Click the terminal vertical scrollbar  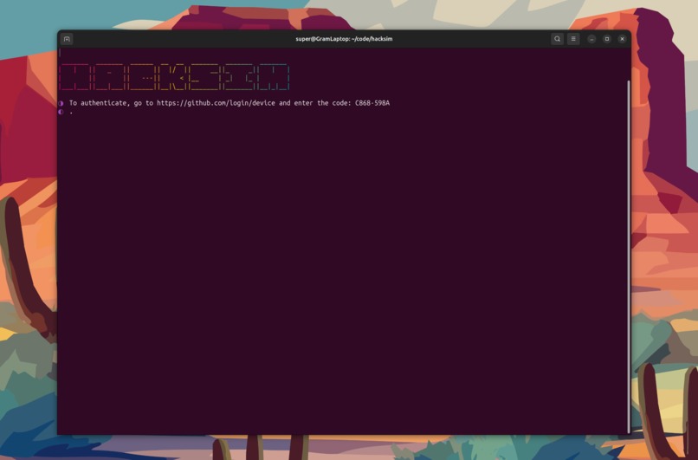tap(629, 256)
